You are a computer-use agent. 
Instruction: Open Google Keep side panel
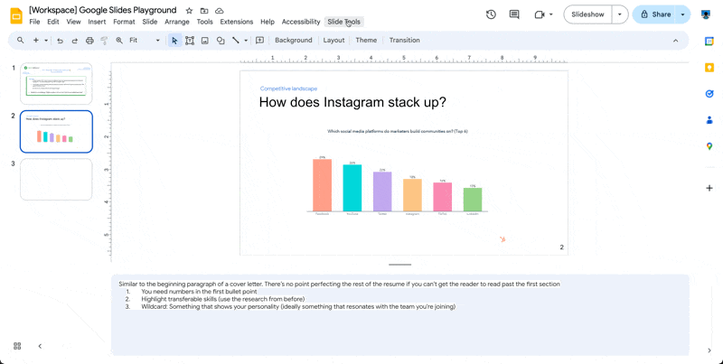click(709, 68)
